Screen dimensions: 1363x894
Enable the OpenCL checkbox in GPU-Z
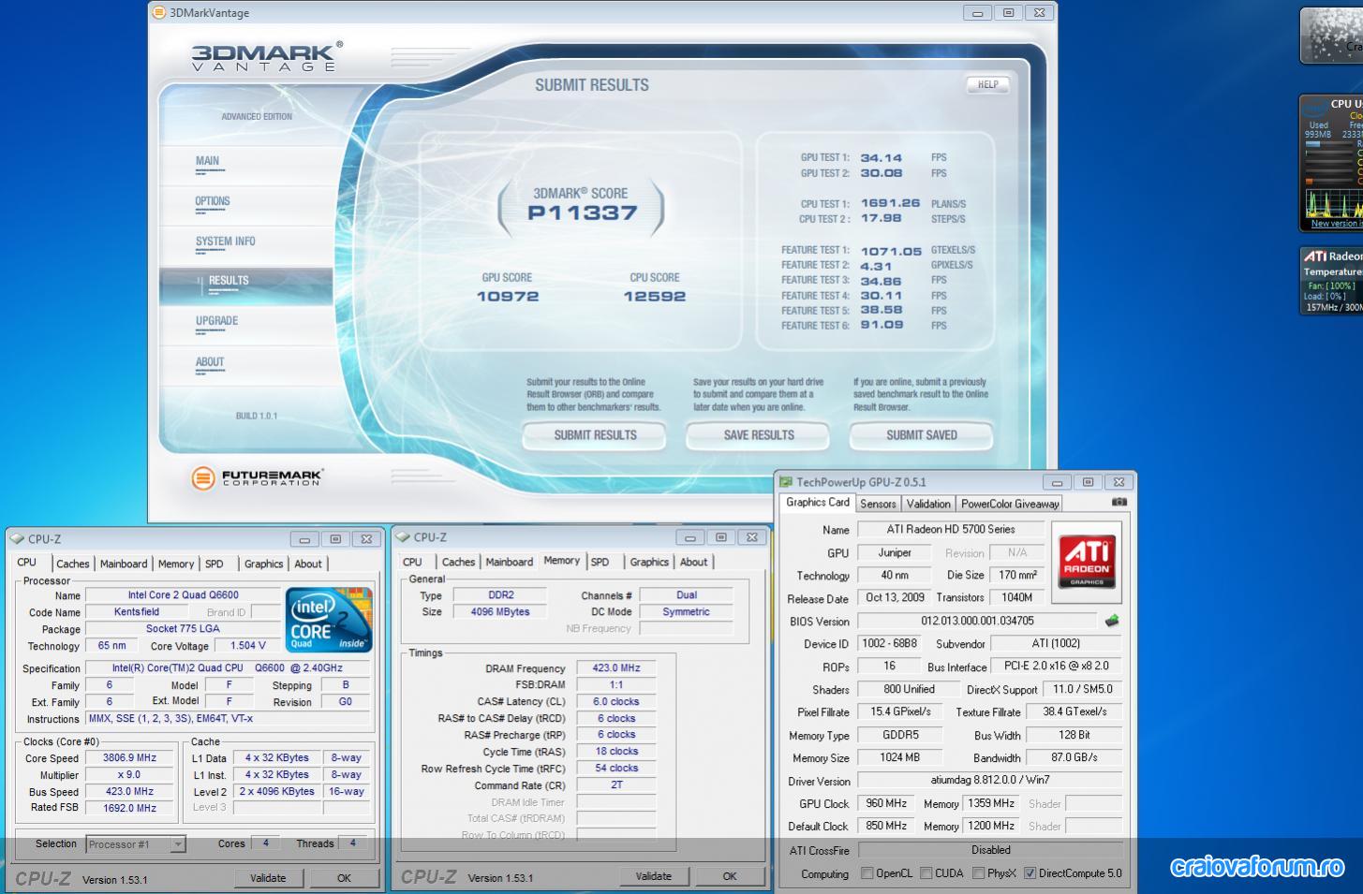pos(867,873)
